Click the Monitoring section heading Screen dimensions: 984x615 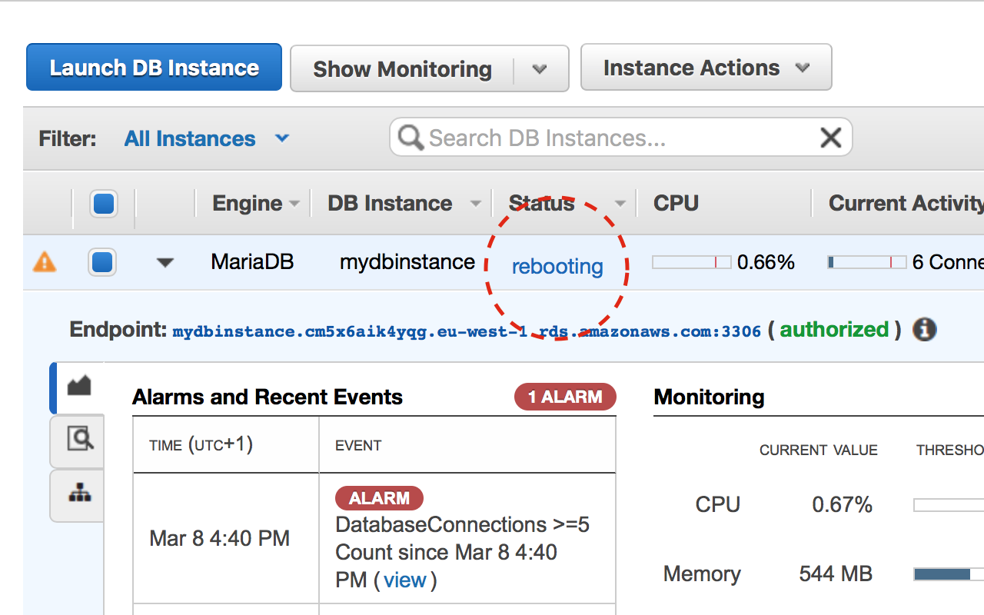tap(709, 397)
